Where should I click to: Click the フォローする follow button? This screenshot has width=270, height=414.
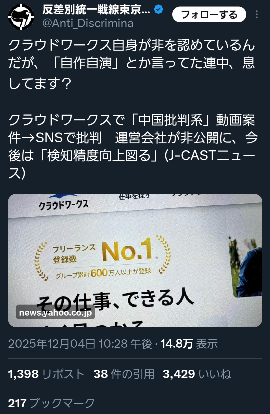coord(209,15)
